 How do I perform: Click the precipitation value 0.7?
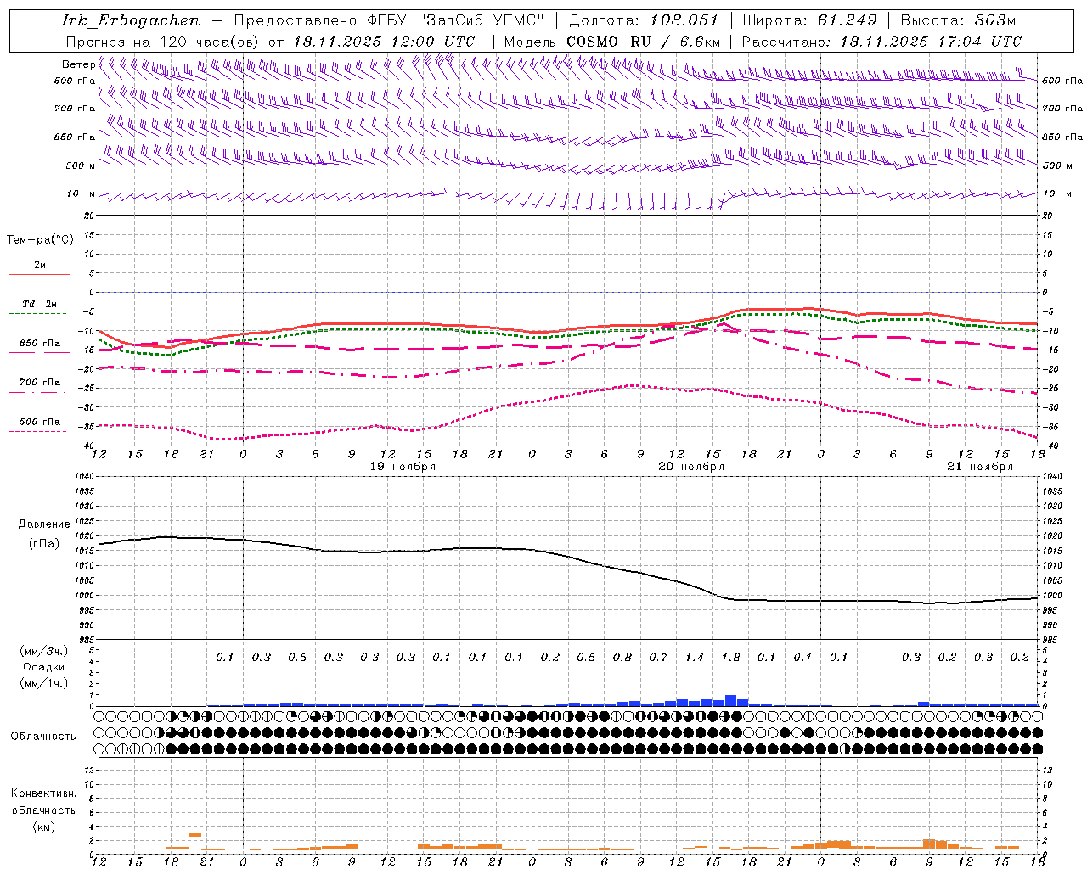pyautogui.click(x=658, y=658)
